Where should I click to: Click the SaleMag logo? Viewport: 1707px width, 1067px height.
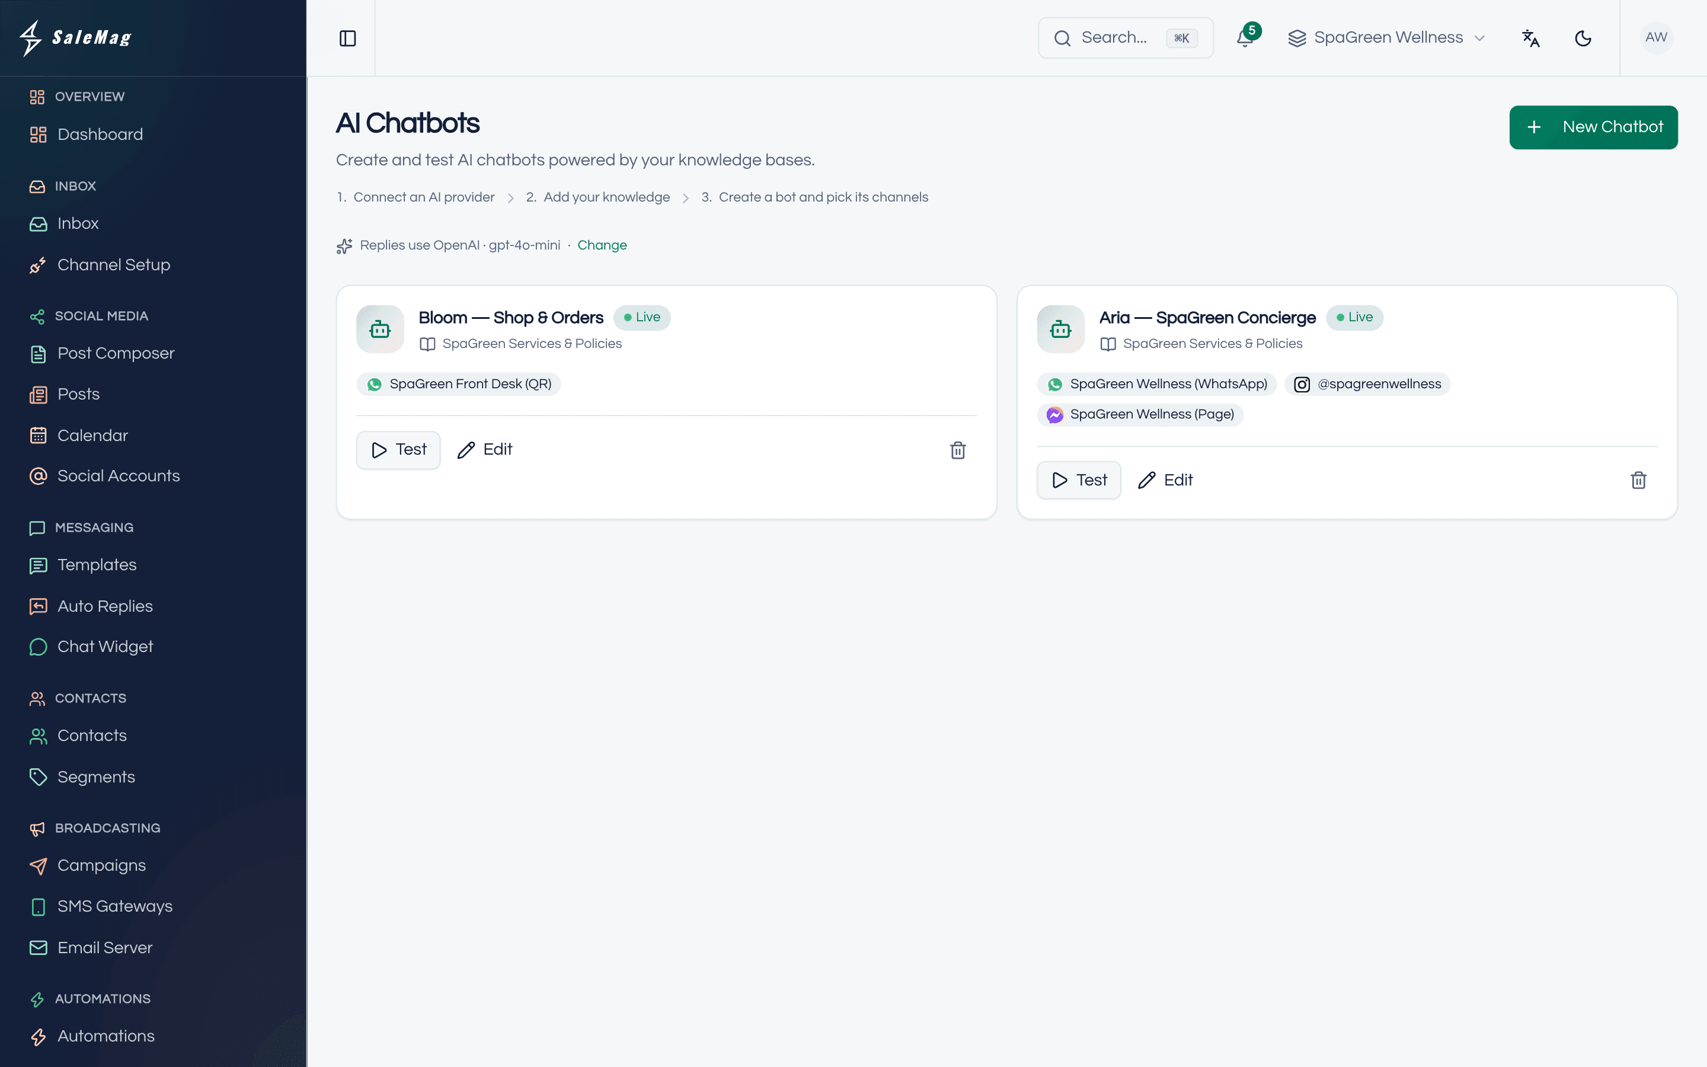point(75,38)
